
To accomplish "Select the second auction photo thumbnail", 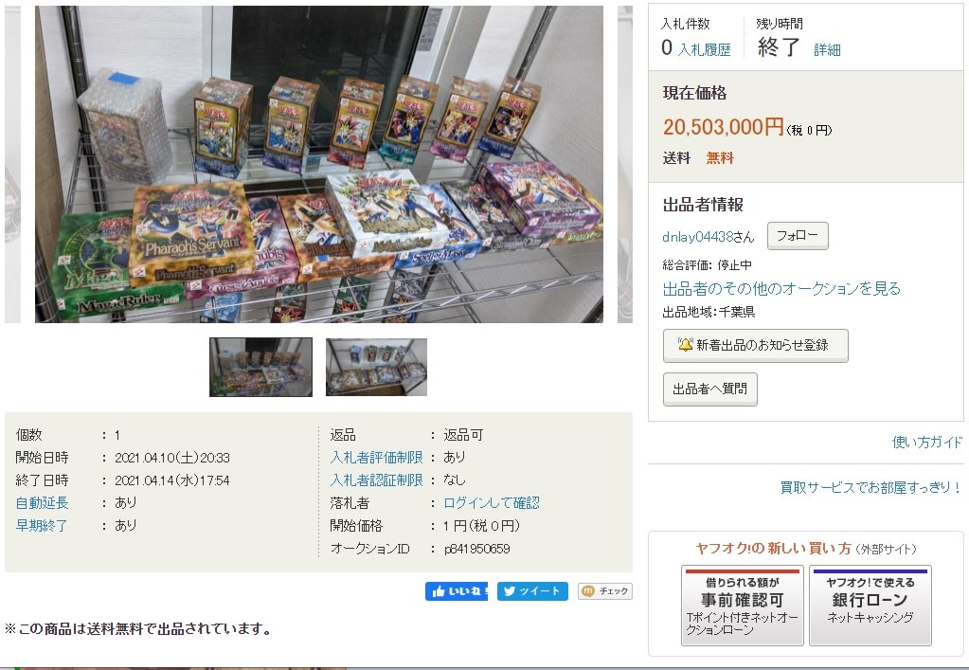I will click(x=376, y=367).
